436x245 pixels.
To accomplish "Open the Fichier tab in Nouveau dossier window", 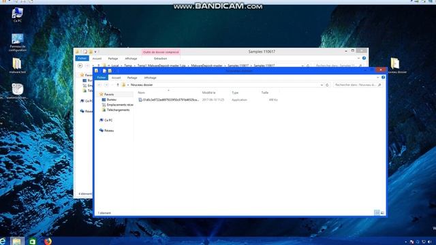I will [102, 78].
